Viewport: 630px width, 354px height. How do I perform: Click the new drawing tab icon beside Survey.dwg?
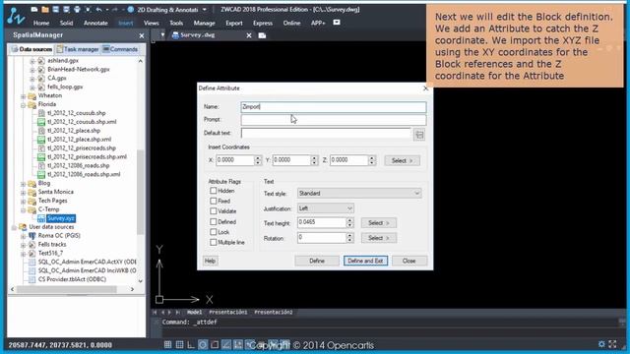262,35
